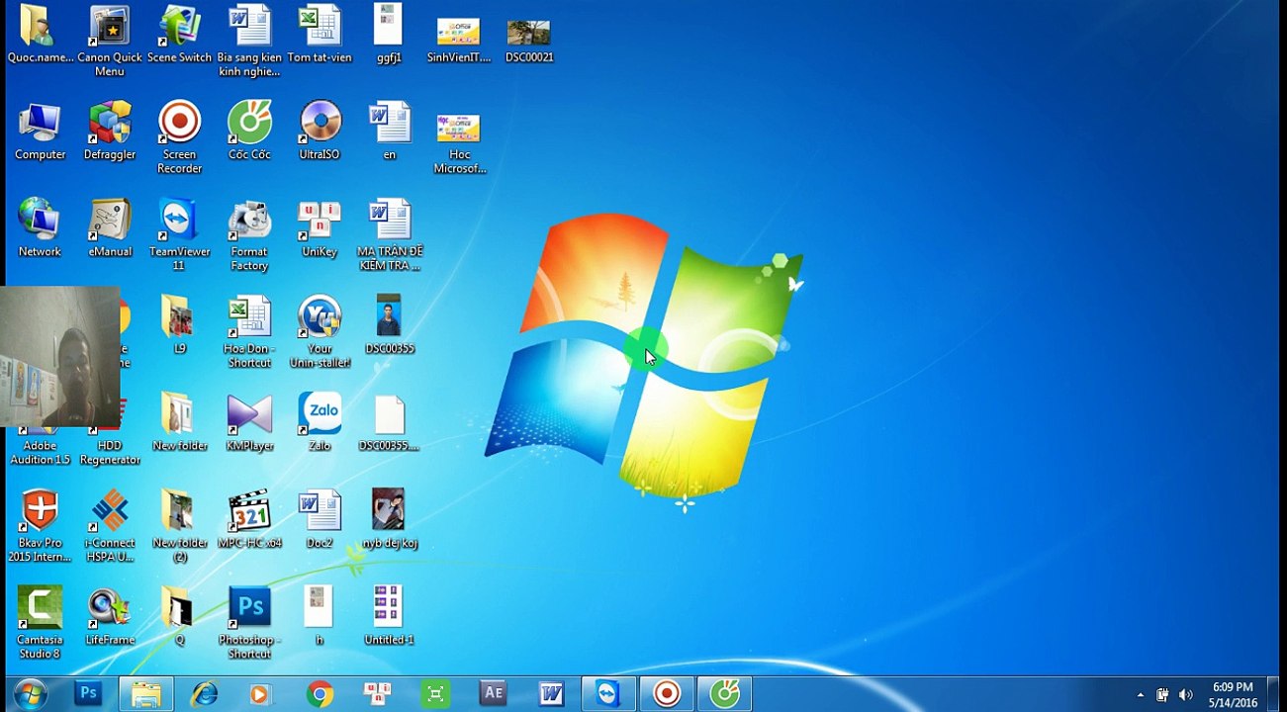The image size is (1287, 712).
Task: Select the Tom tat-vien Excel file
Action: click(x=320, y=35)
